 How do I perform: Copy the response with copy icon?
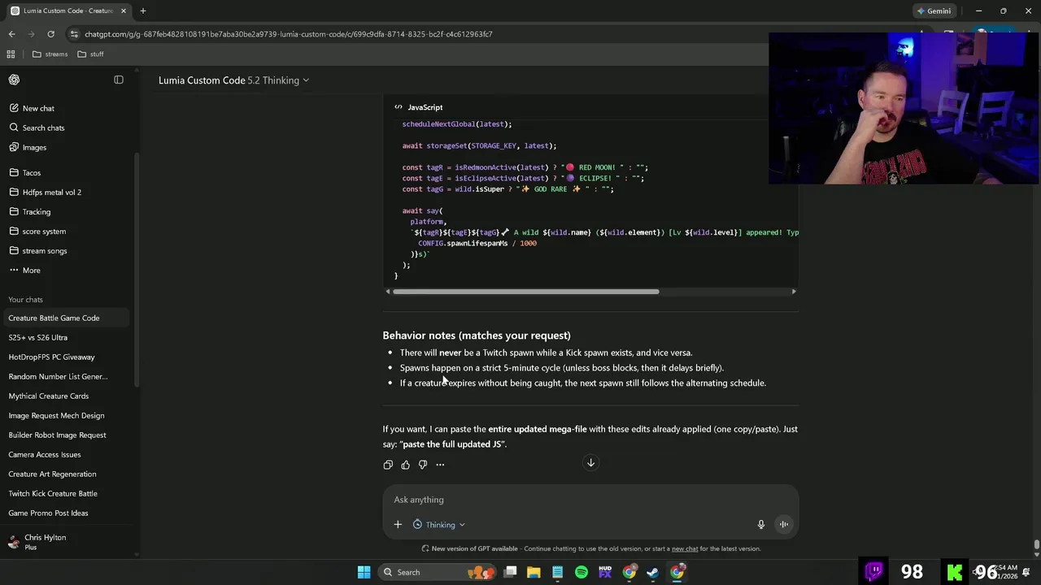[x=388, y=465]
